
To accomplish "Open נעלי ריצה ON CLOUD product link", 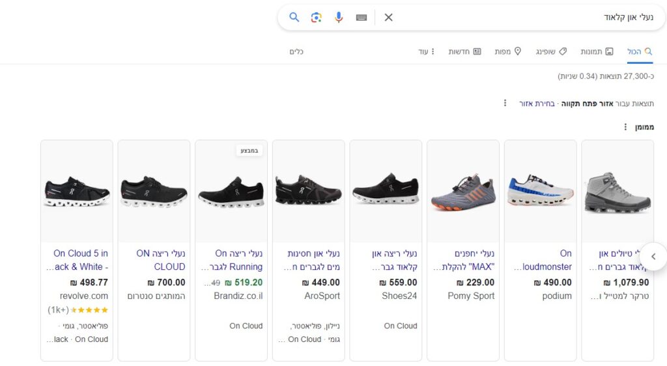I will pyautogui.click(x=161, y=260).
